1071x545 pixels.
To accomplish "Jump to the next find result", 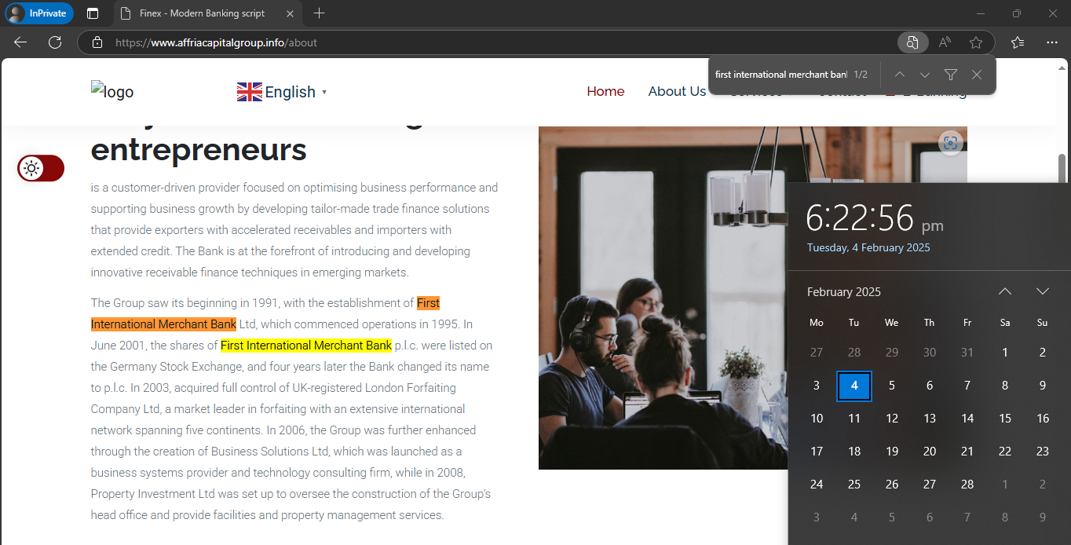I will (925, 75).
